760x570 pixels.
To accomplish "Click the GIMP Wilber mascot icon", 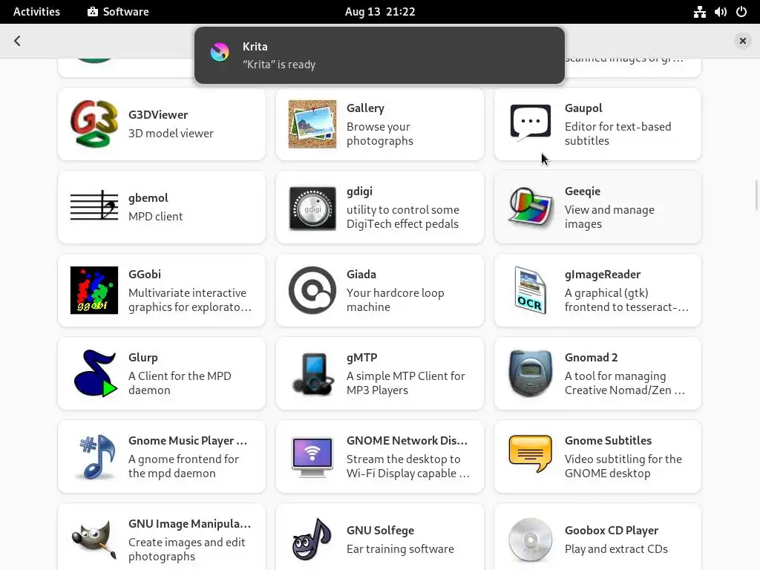I will click(94, 540).
